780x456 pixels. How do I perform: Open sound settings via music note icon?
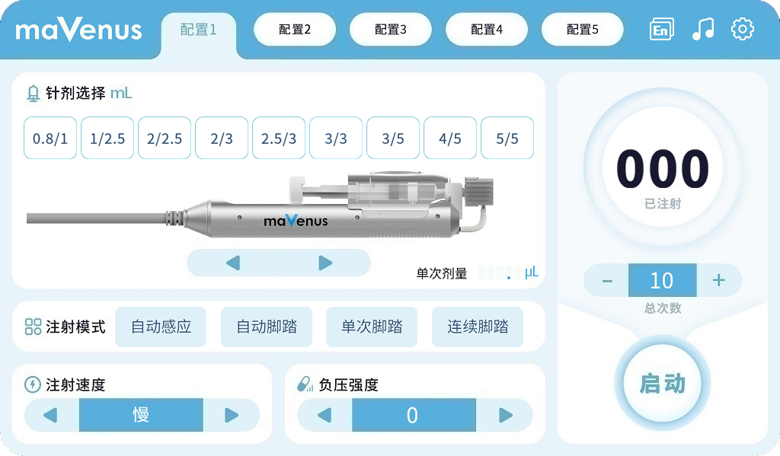pos(703,30)
